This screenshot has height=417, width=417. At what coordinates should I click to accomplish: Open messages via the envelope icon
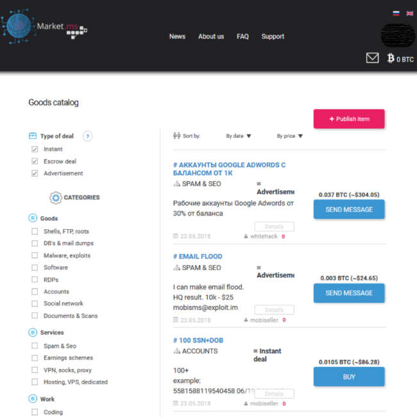(372, 58)
